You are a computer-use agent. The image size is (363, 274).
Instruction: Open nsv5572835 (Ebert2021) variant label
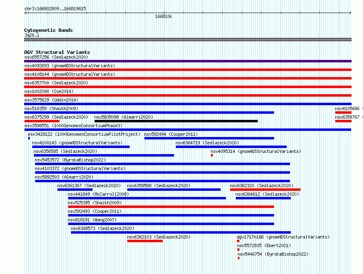(264, 245)
